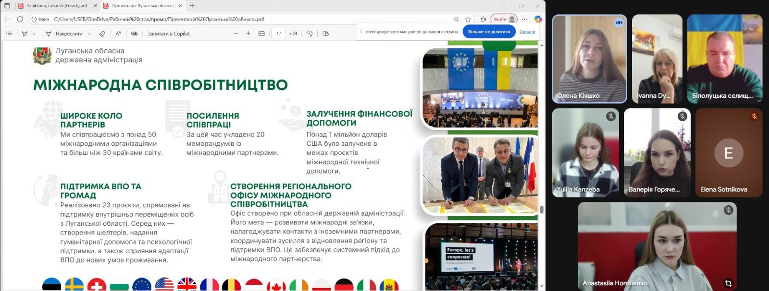Add this page to favorites star
This screenshot has height=291, width=769.
468,19
